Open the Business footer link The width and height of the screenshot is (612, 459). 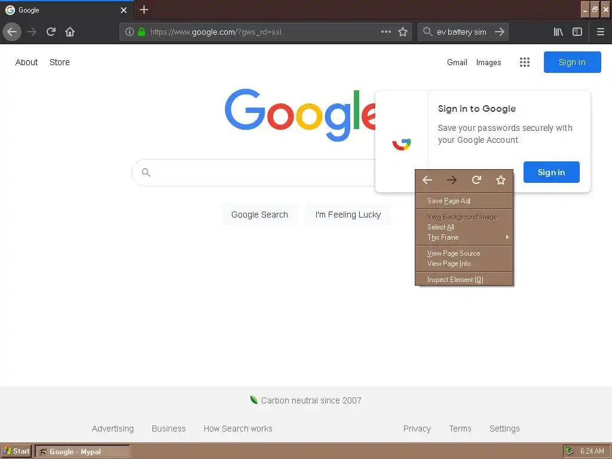pos(169,429)
